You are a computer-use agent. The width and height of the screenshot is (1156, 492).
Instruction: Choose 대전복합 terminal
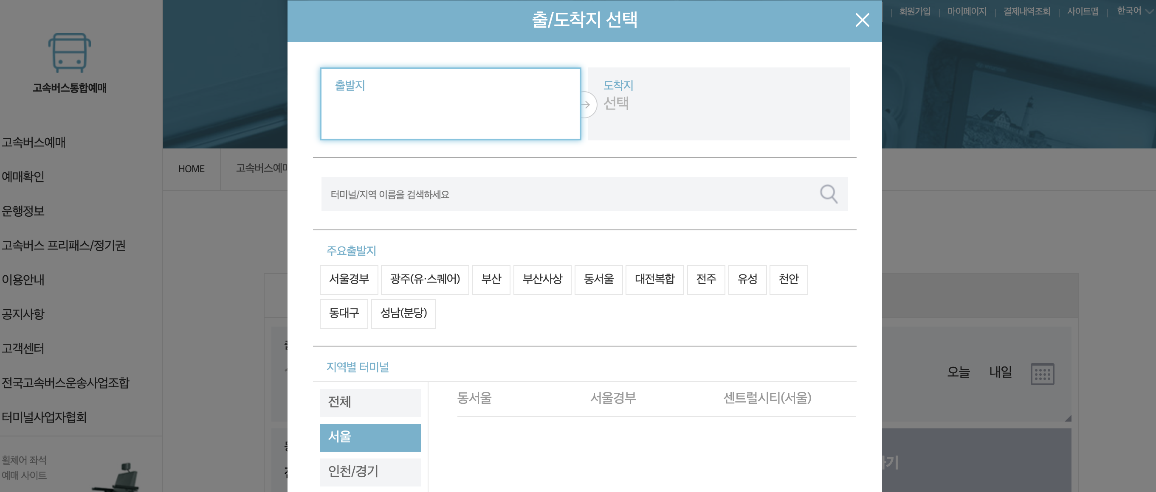[654, 280]
